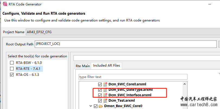Click the Dcm_Test.arxml file icon
The height and width of the screenshot is (109, 220).
[x=105, y=101]
